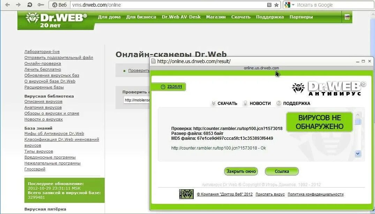Open Отправить подозрительный файл link
The height and width of the screenshot is (214, 375).
coord(59,58)
